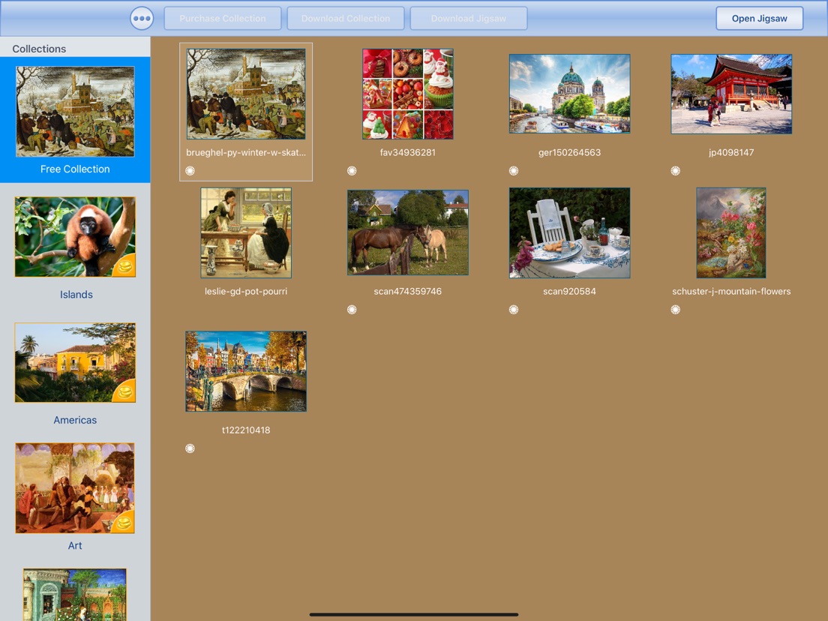The image size is (828, 621).
Task: Click the progress indicator under scan920584
Action: [x=514, y=310]
